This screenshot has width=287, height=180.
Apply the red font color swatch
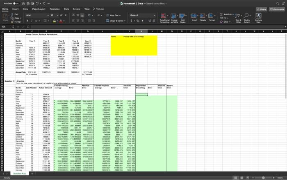pyautogui.click(x=61, y=21)
